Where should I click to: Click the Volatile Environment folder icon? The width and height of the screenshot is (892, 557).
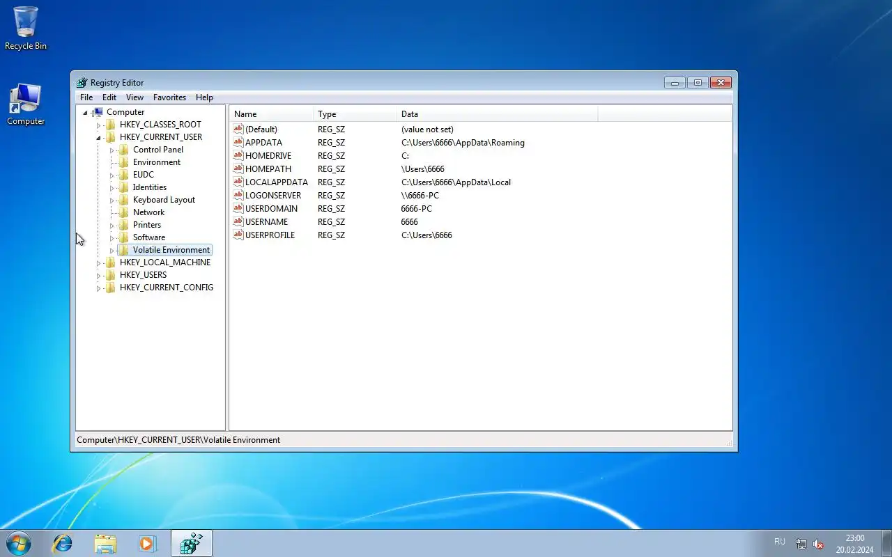click(123, 250)
